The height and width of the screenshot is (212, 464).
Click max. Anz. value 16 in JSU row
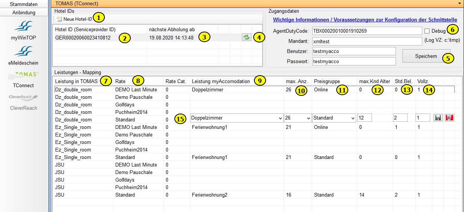coord(289,195)
